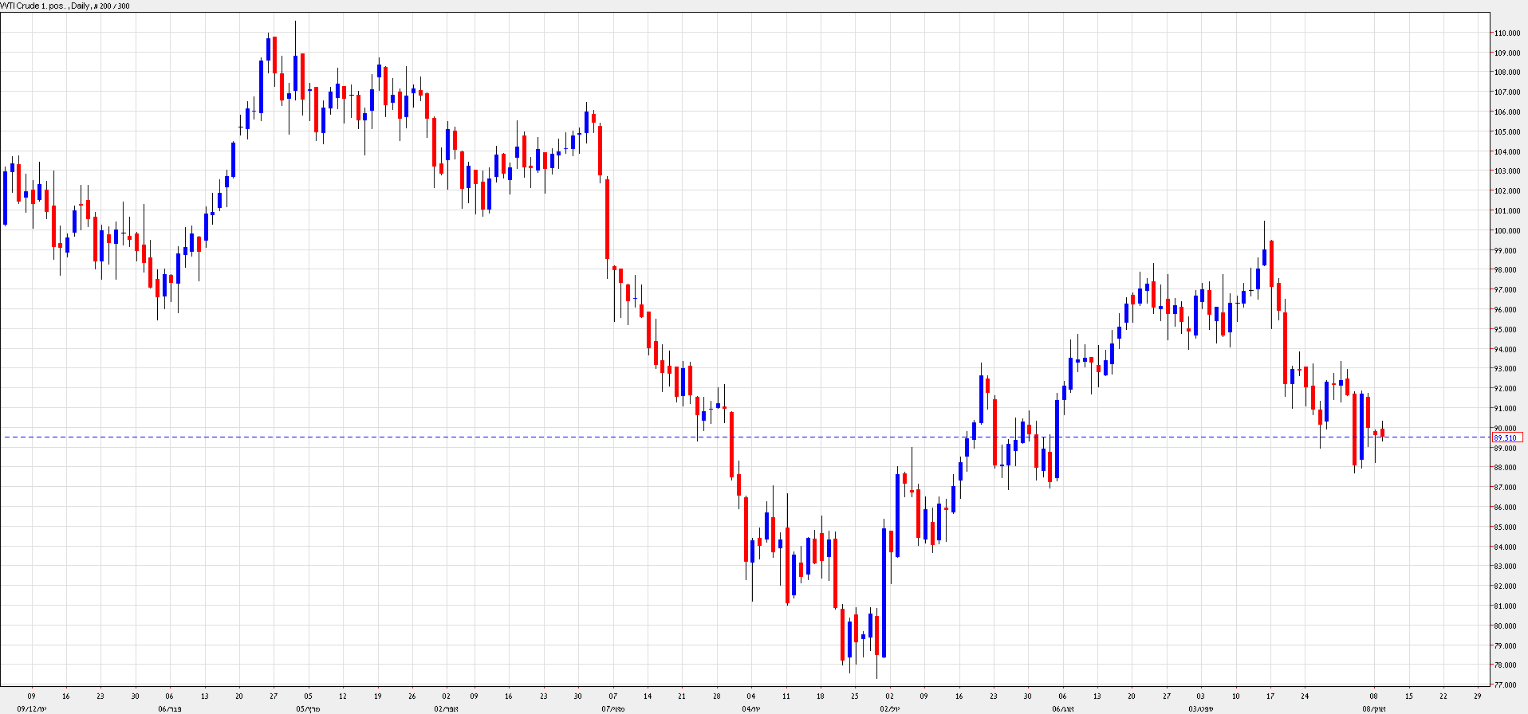Select the 03/ month label on time axis
This screenshot has height=714, width=1528.
[1200, 708]
